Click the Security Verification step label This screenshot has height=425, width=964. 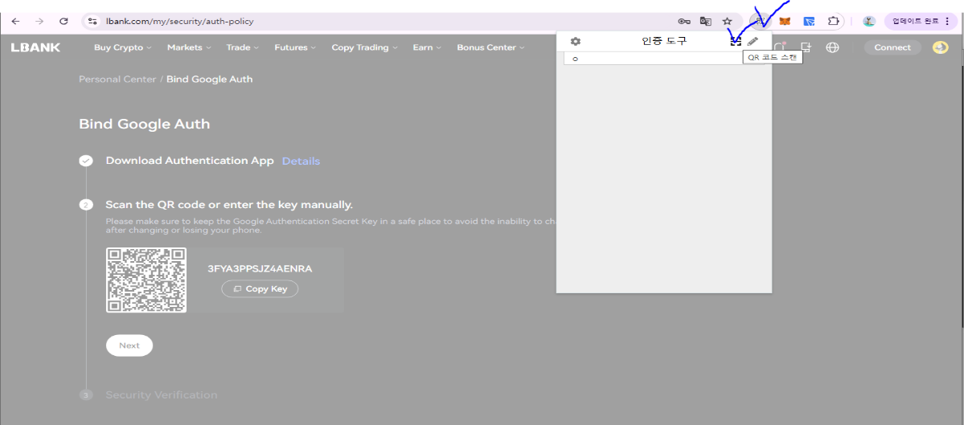tap(162, 395)
